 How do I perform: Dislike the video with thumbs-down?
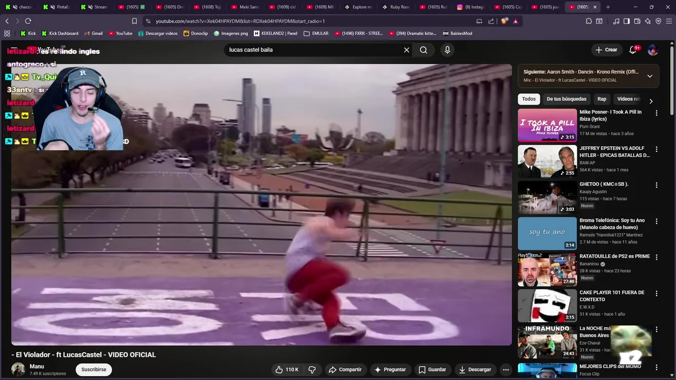point(312,369)
